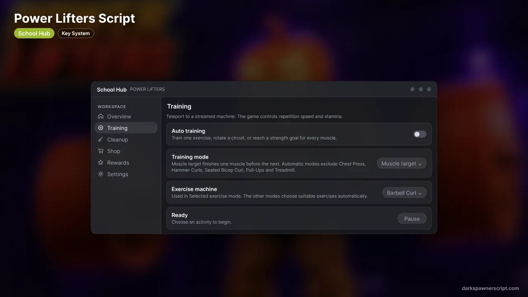Click the Overview home icon
Image resolution: width=528 pixels, height=297 pixels.
tap(101, 116)
